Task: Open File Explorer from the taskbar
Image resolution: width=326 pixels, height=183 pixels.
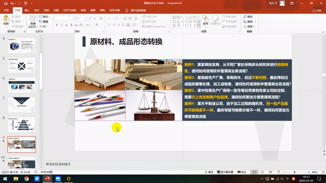Action: click(x=16, y=178)
